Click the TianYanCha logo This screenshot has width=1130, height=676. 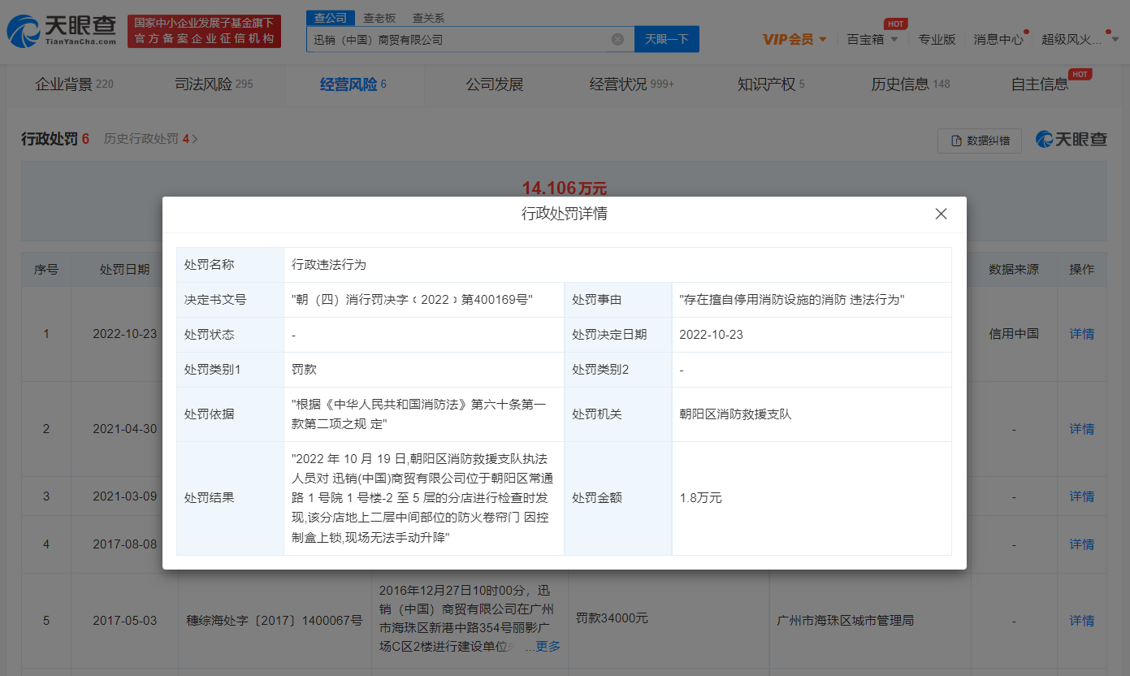pyautogui.click(x=63, y=31)
